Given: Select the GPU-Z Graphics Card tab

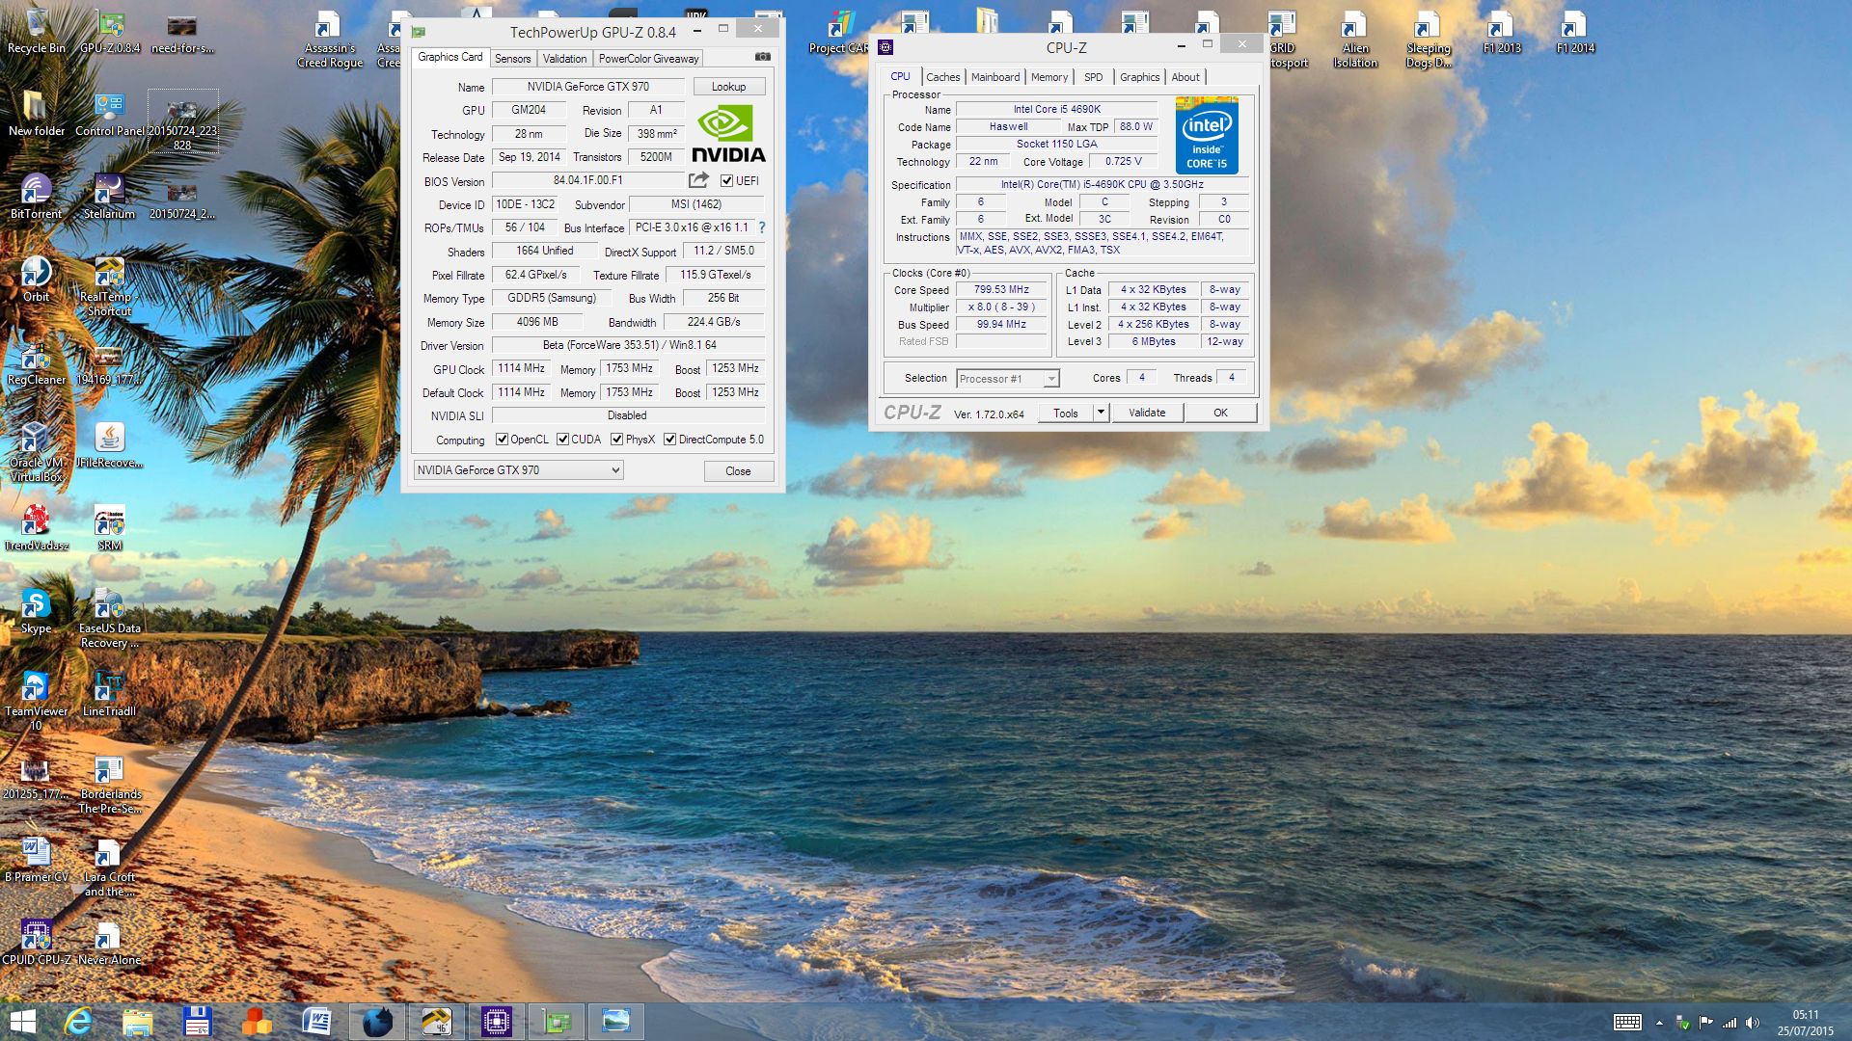Looking at the screenshot, I should pos(449,57).
